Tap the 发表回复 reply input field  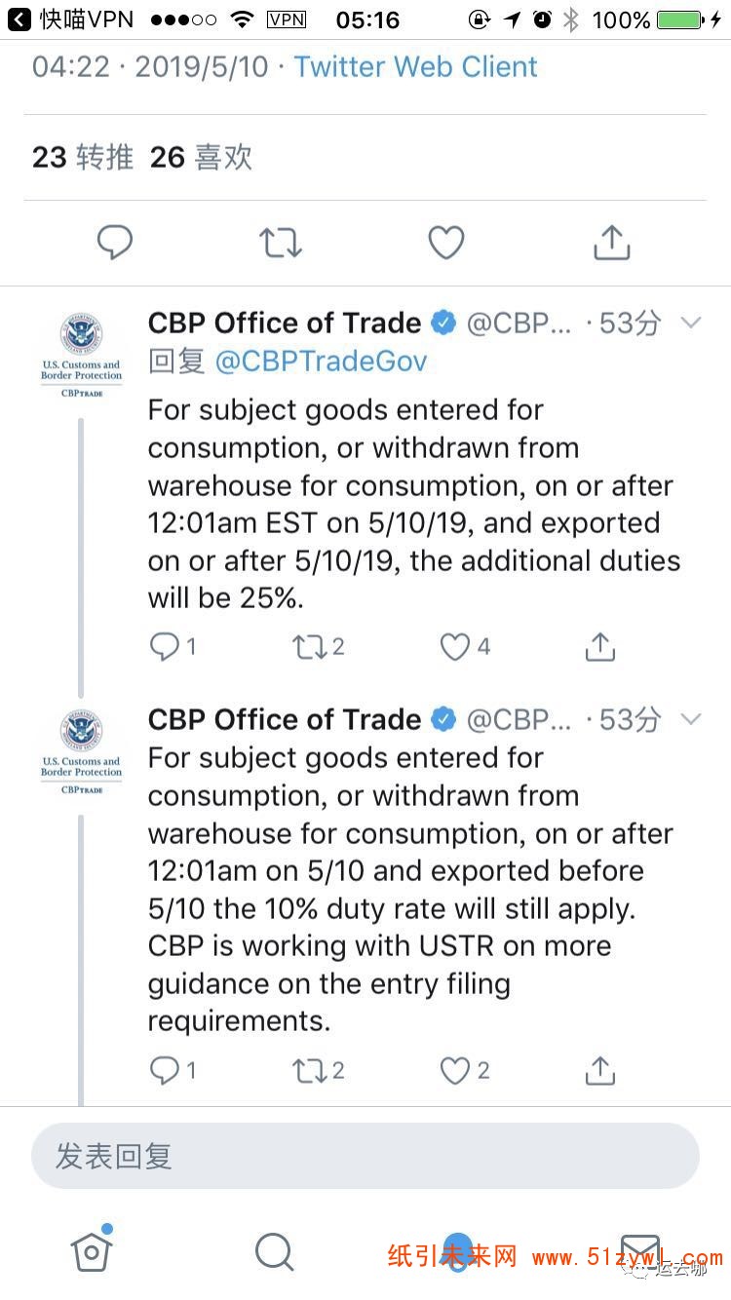[x=365, y=1157]
